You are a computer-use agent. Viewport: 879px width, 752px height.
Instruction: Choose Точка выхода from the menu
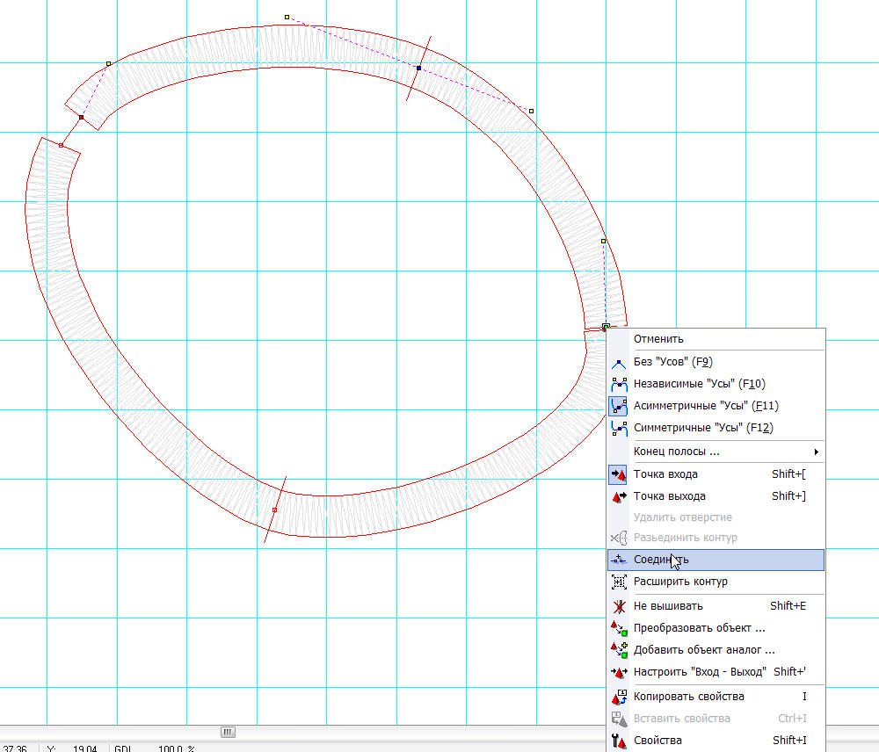[x=669, y=496]
